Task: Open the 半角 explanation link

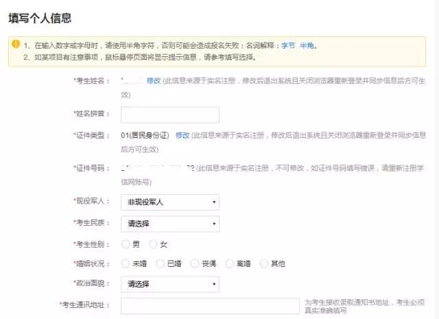Action: (x=307, y=46)
